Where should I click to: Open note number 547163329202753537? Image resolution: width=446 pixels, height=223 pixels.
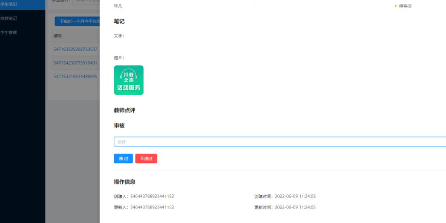click(x=75, y=49)
